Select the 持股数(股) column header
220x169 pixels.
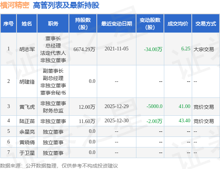[83, 23]
